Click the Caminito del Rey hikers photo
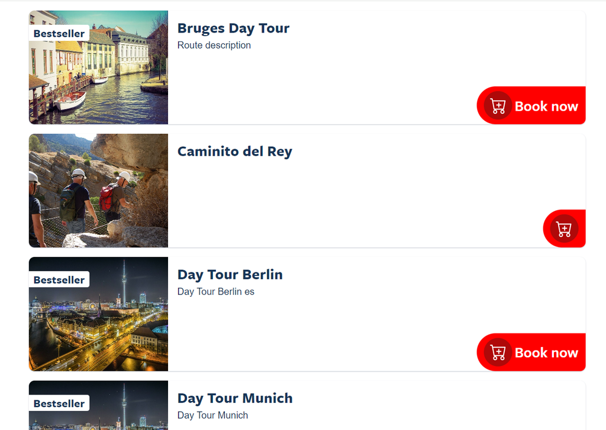 99,191
